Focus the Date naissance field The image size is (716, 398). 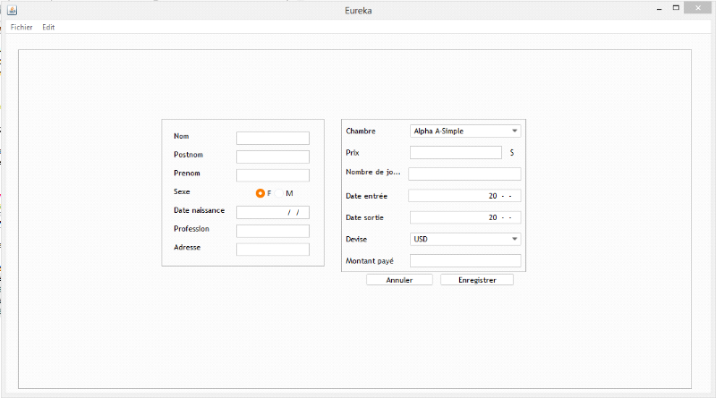tap(273, 212)
